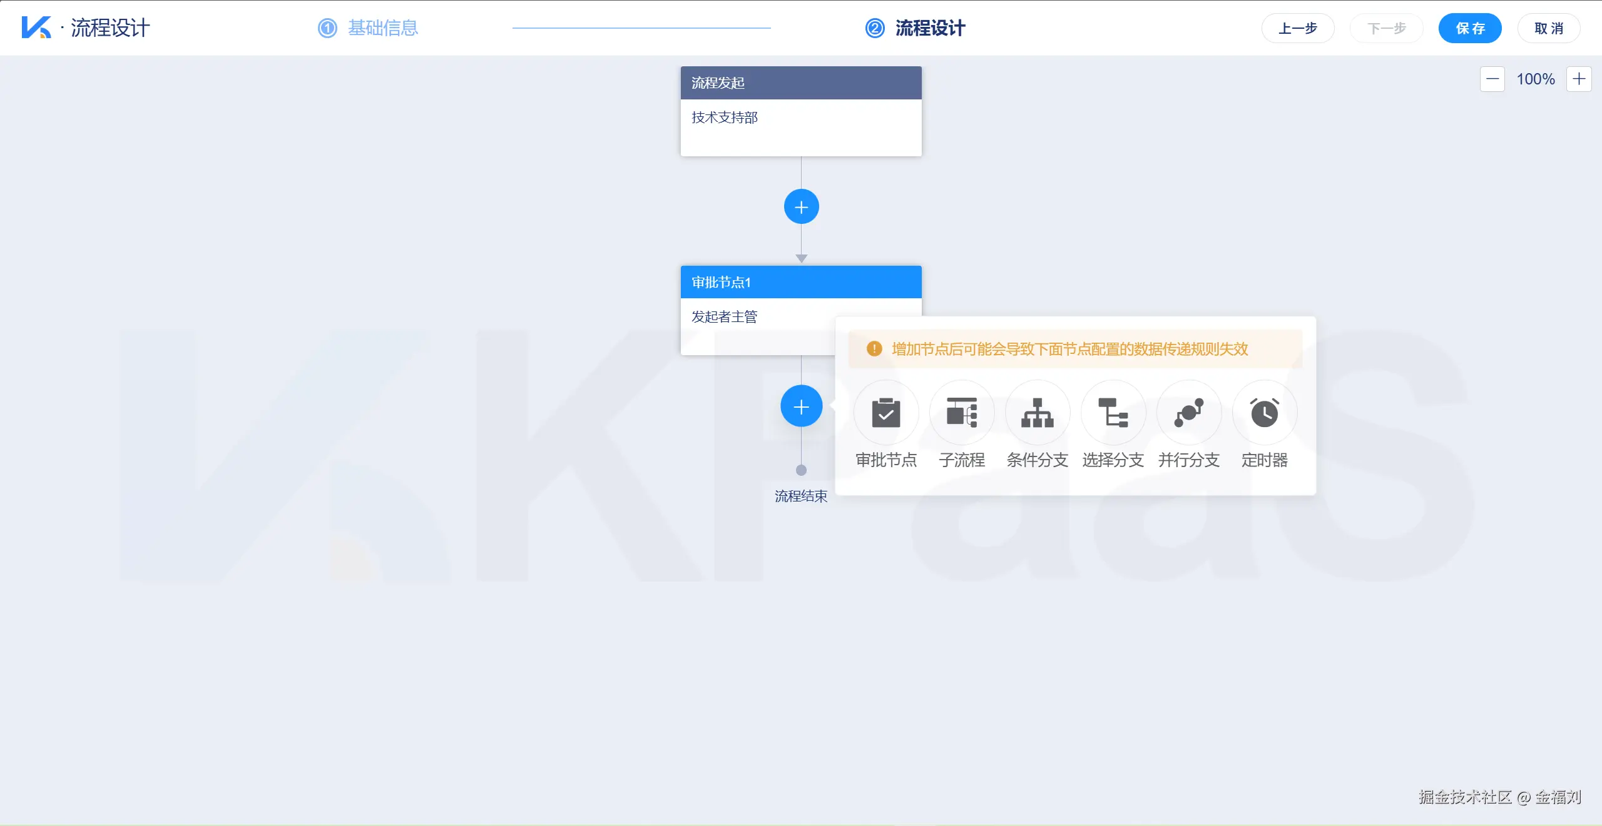Click the 下一步 button

pos(1386,28)
